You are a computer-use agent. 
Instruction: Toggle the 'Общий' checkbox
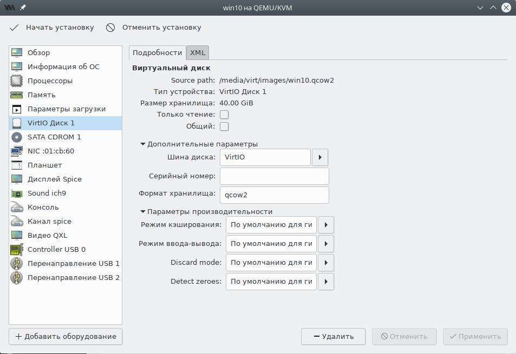pos(224,126)
